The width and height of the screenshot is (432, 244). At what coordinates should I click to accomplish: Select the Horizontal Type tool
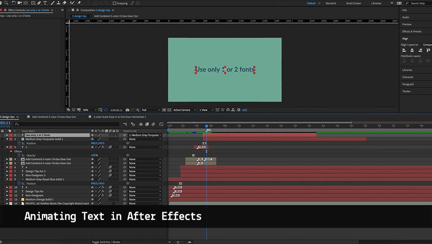[45, 3]
